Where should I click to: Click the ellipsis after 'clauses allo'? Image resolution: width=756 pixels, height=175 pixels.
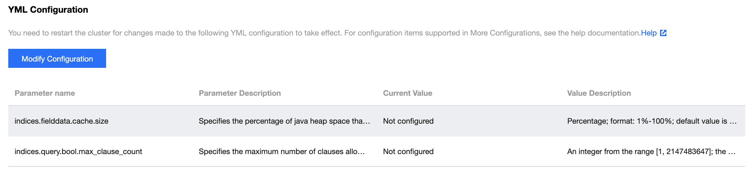point(361,152)
